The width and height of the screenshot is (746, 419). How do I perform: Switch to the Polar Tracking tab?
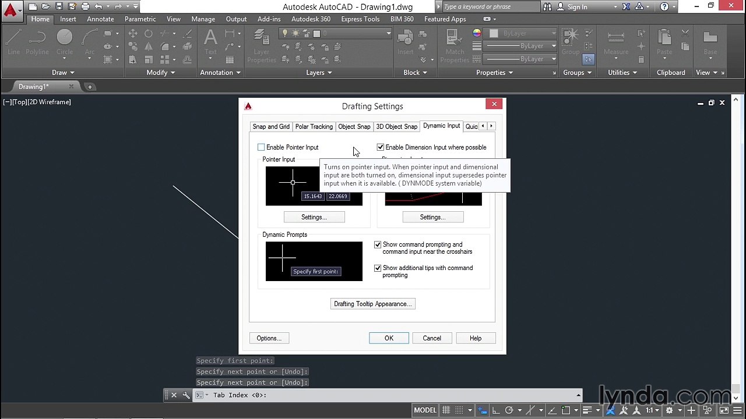point(314,126)
